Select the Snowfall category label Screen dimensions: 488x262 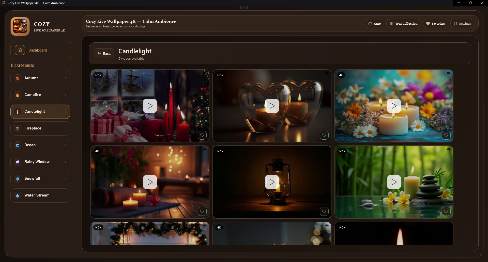point(32,178)
